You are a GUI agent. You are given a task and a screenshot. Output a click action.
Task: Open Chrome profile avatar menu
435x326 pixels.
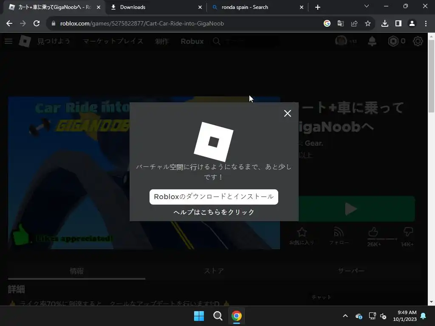coord(412,24)
